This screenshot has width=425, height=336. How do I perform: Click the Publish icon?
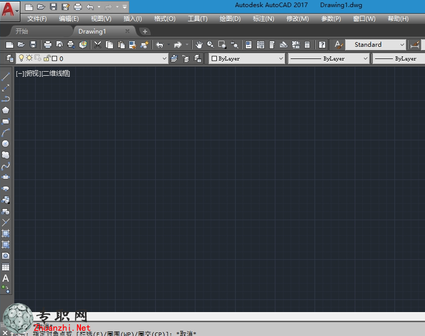click(71, 45)
